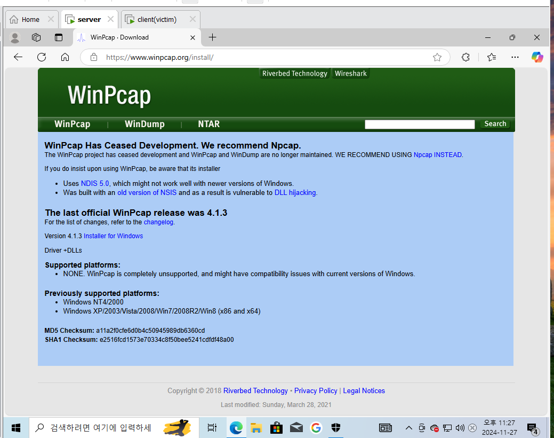
Task: Open Privacy Policy footer link
Action: coord(316,390)
